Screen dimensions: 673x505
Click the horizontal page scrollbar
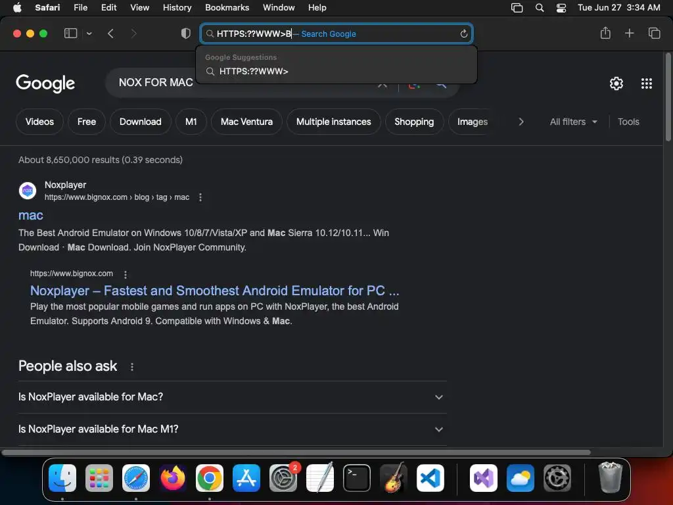click(296, 452)
